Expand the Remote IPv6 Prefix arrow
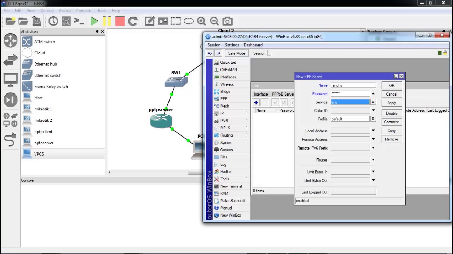Image resolution: width=453 pixels, height=254 pixels. (373, 148)
